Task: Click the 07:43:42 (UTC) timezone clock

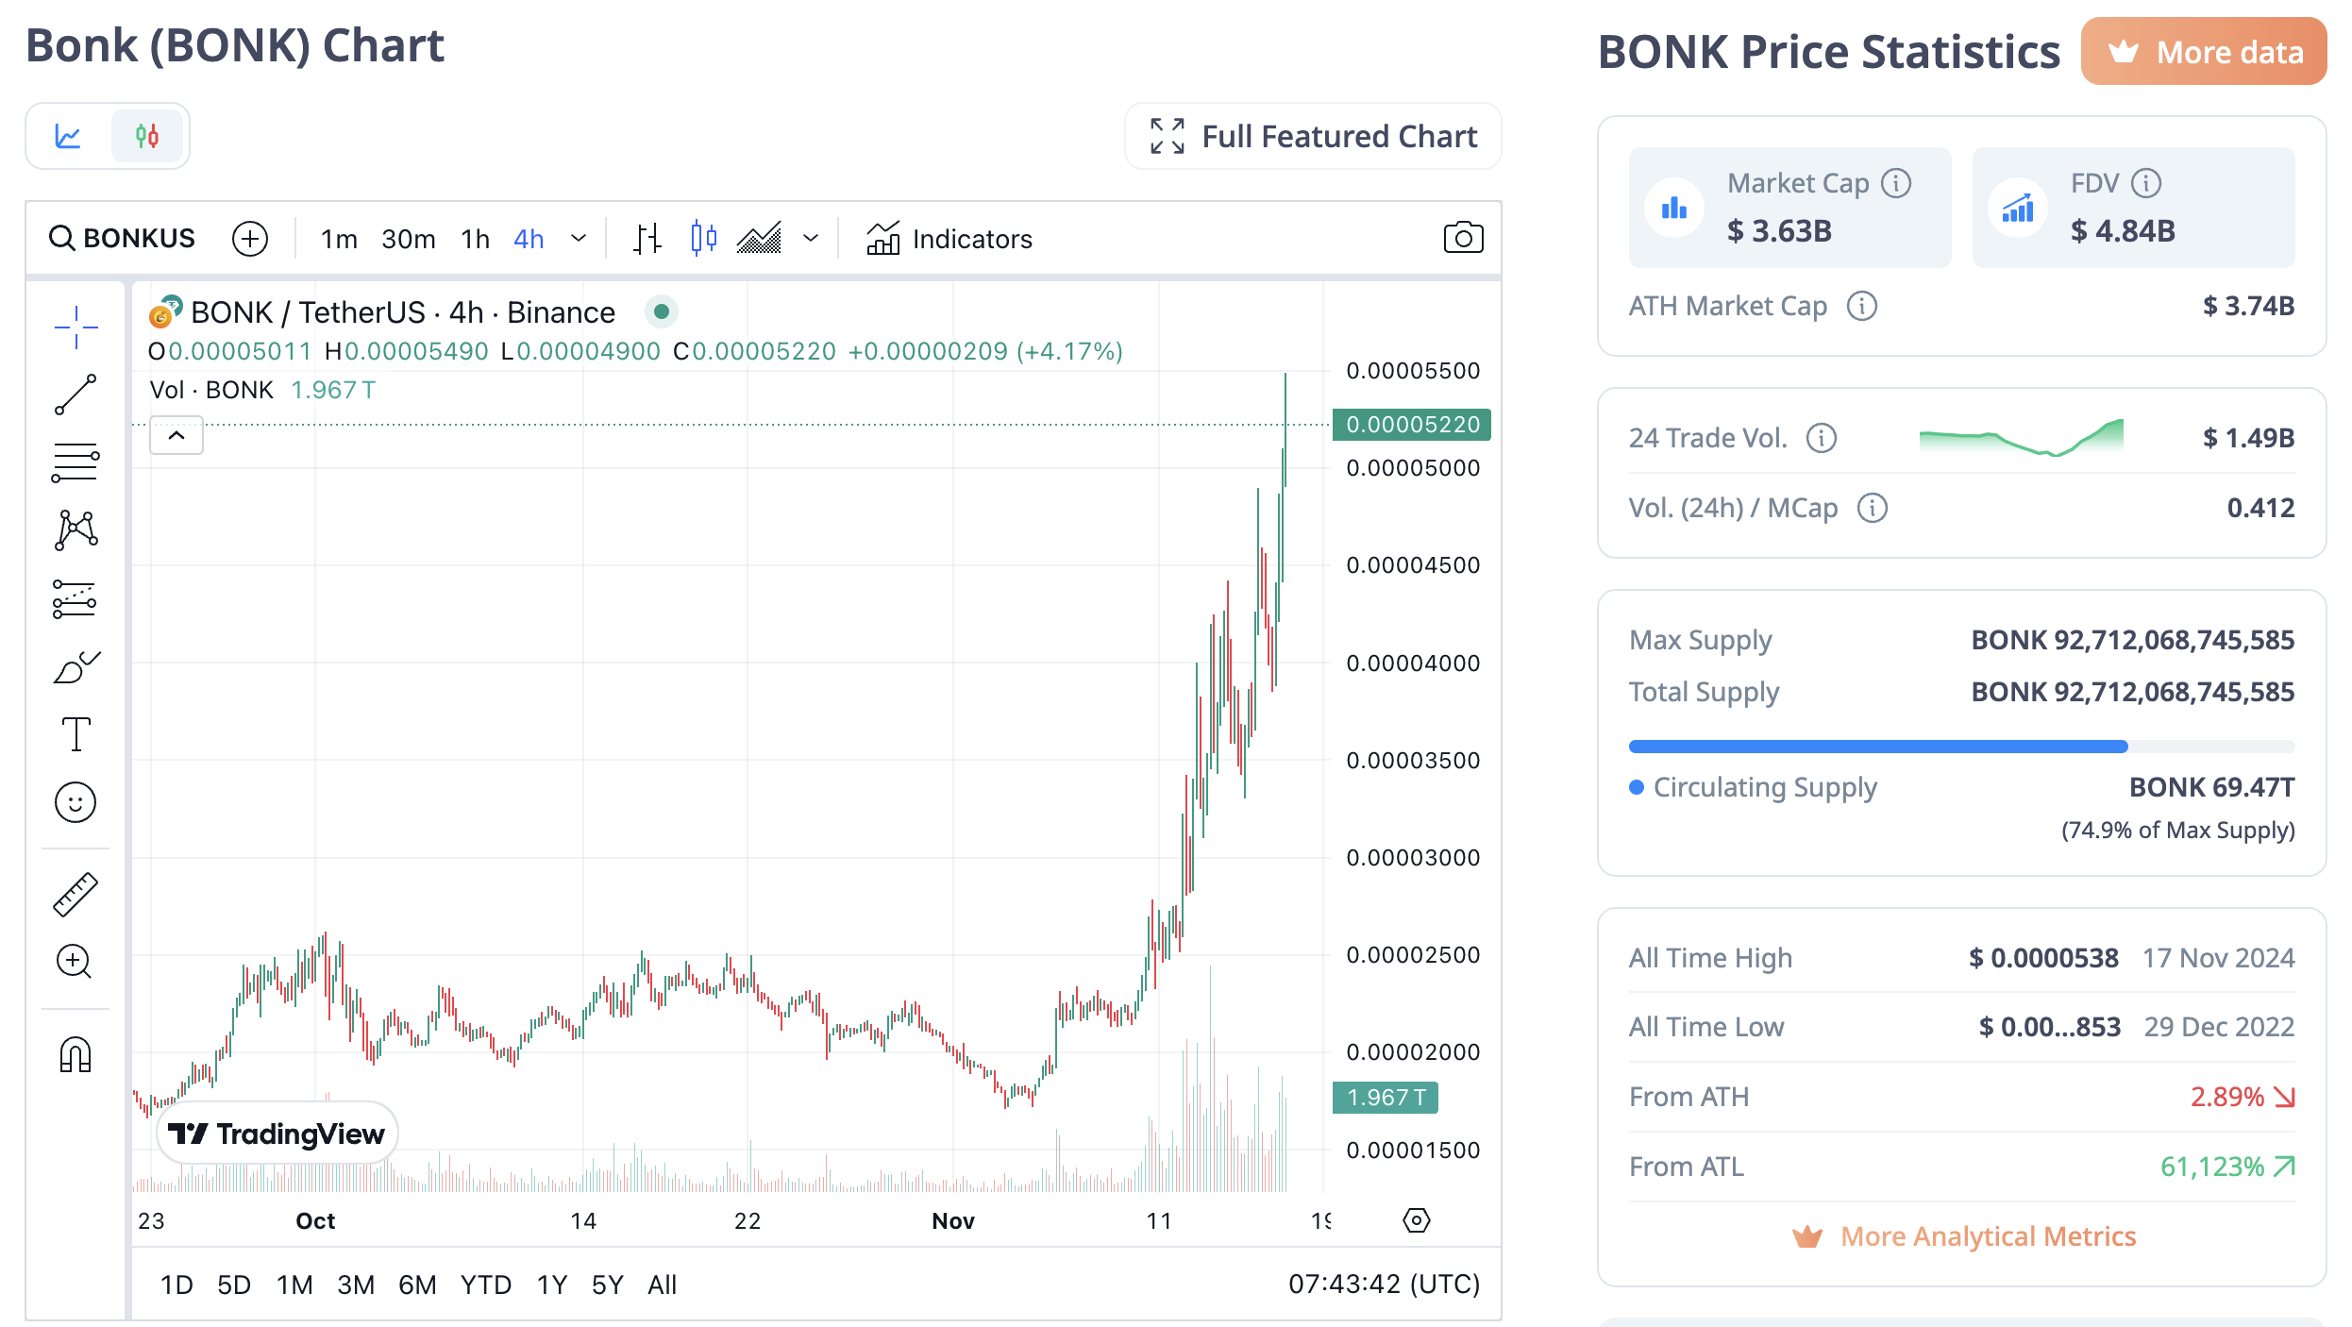Action: click(1384, 1285)
